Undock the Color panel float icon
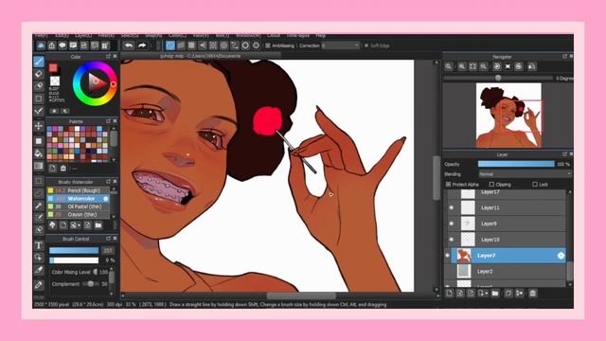 (x=108, y=57)
